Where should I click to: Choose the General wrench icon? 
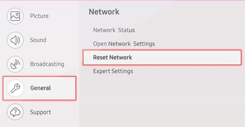(15, 88)
